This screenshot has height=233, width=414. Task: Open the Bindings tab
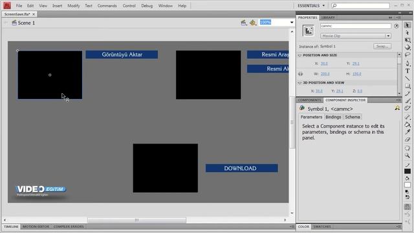coord(333,116)
